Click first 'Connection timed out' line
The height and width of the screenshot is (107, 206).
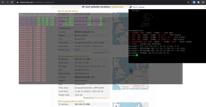[32, 27]
